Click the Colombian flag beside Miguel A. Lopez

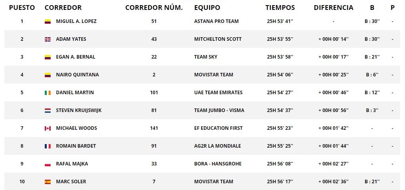(x=48, y=21)
